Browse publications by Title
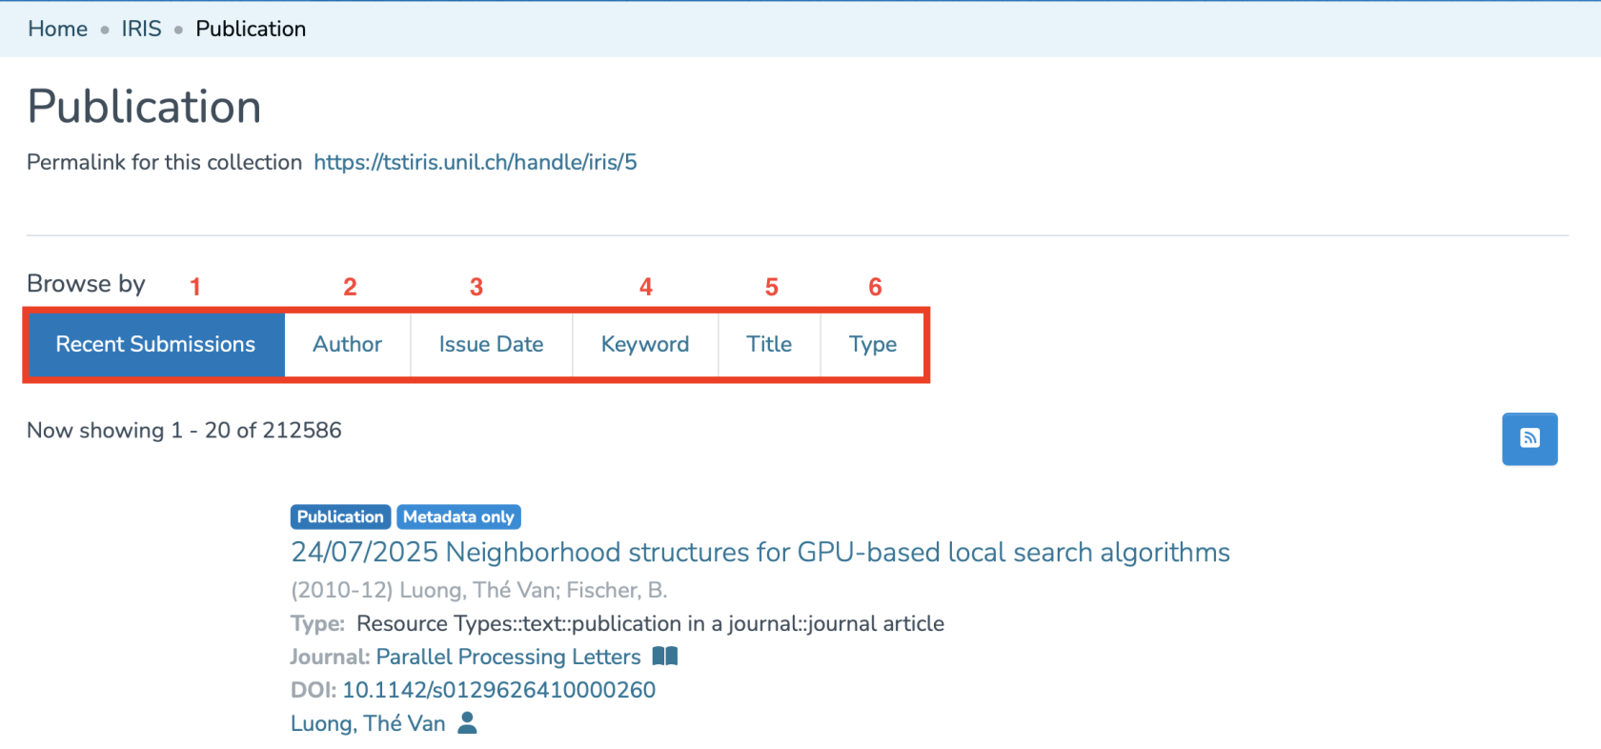1601x749 pixels. tap(768, 344)
